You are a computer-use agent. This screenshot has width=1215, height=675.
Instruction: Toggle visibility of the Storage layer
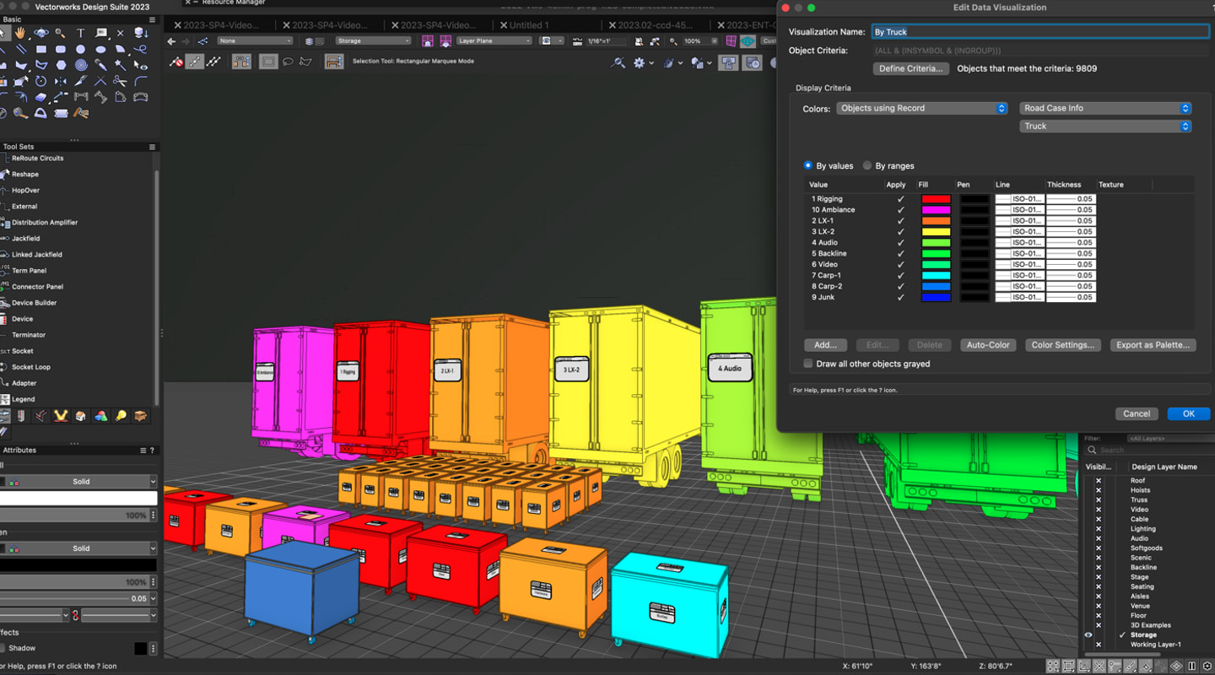1088,634
